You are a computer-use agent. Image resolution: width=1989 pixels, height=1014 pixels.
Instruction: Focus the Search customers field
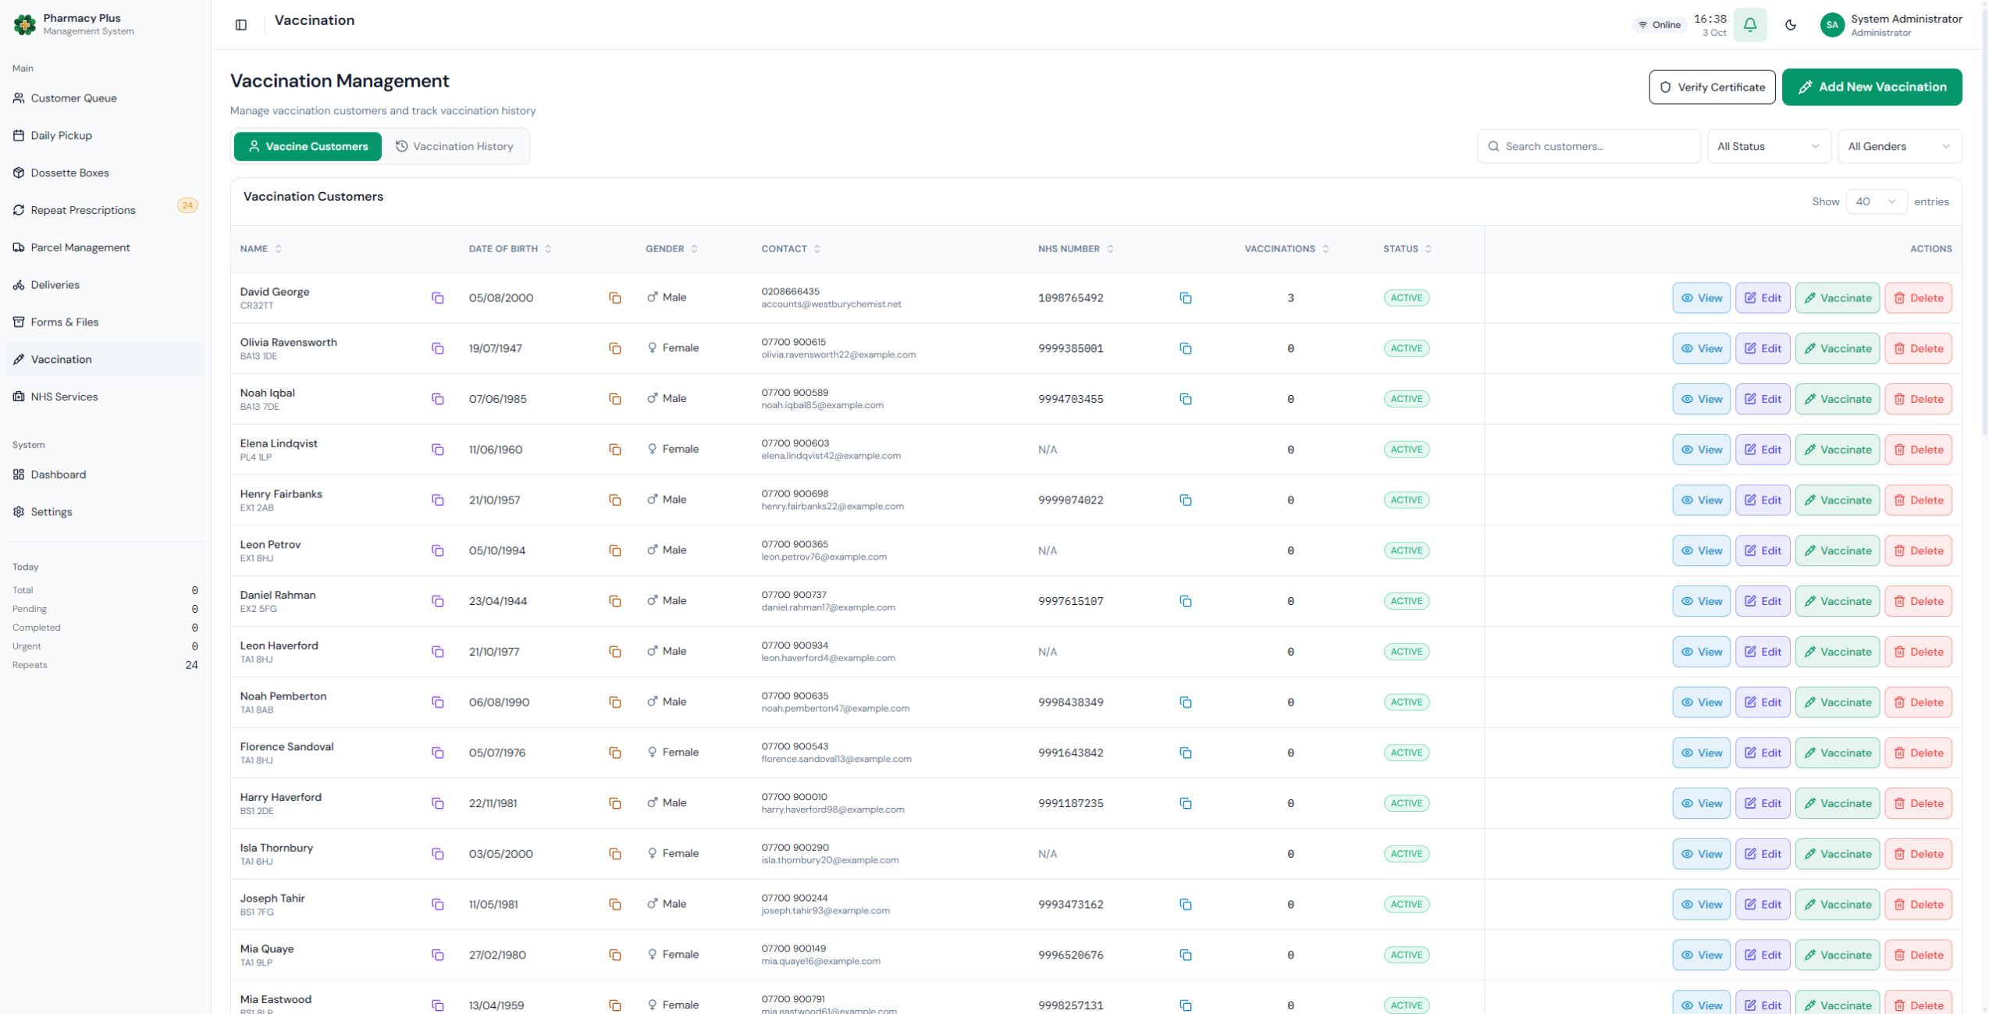point(1589,147)
